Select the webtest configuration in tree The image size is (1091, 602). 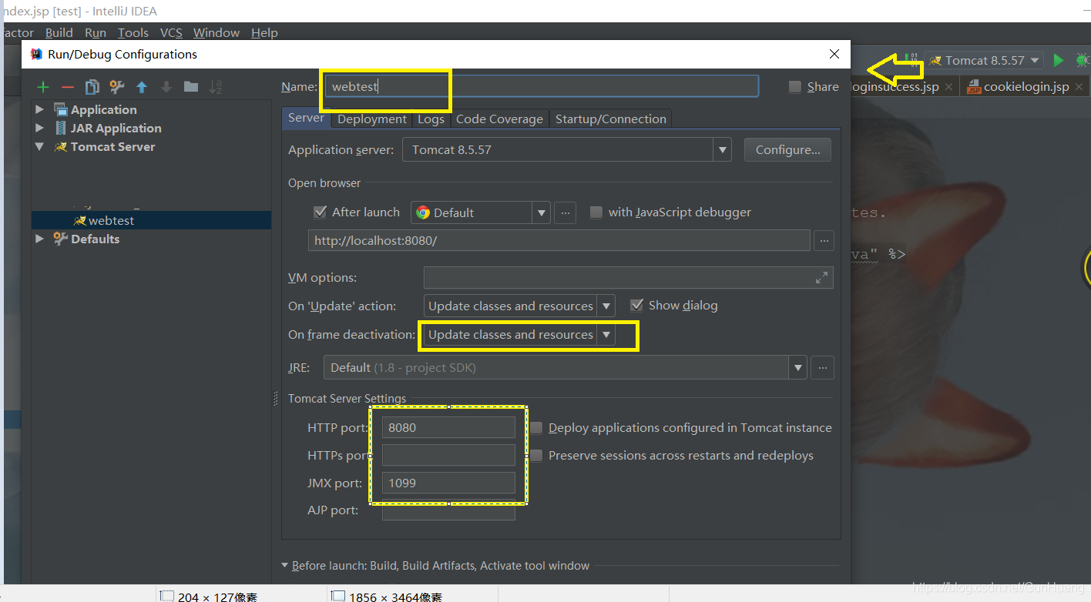click(151, 221)
